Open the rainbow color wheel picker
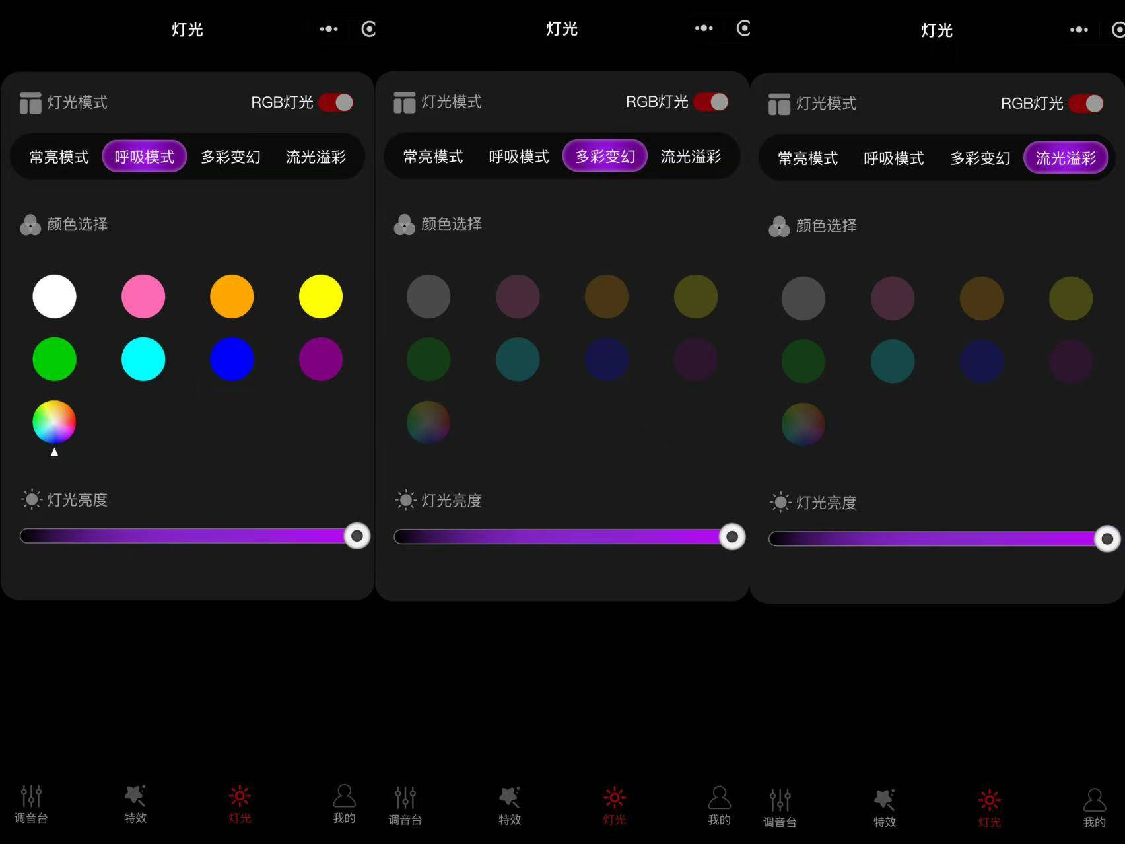The width and height of the screenshot is (1125, 844). [x=53, y=422]
